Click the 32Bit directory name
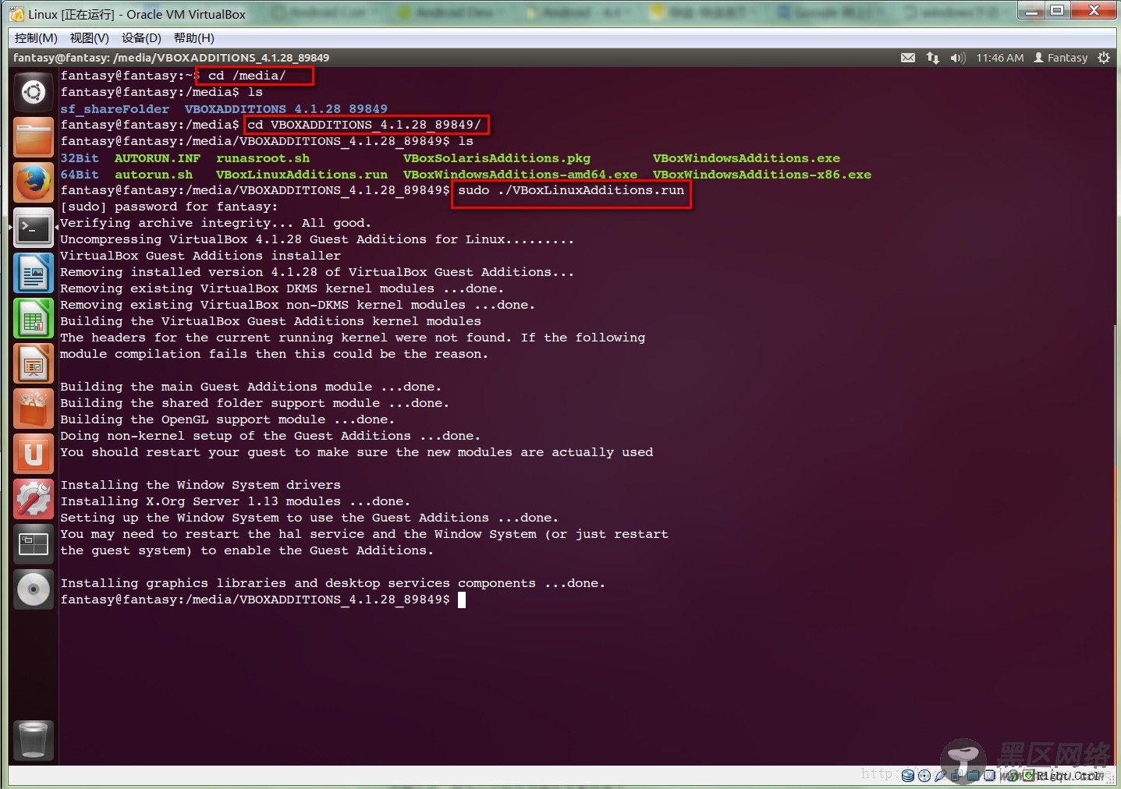This screenshot has width=1121, height=789. [x=80, y=157]
